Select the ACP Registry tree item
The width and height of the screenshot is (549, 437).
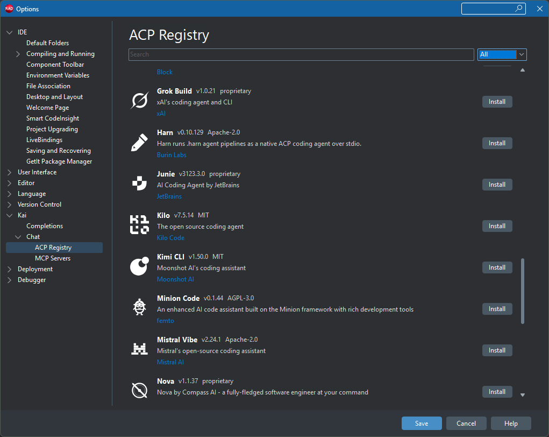54,248
